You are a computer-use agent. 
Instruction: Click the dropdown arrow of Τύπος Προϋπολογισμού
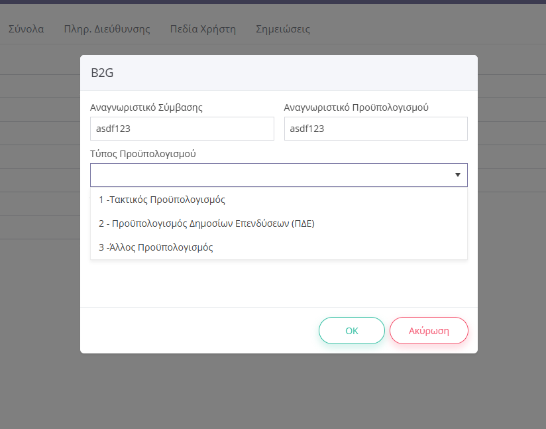click(458, 175)
